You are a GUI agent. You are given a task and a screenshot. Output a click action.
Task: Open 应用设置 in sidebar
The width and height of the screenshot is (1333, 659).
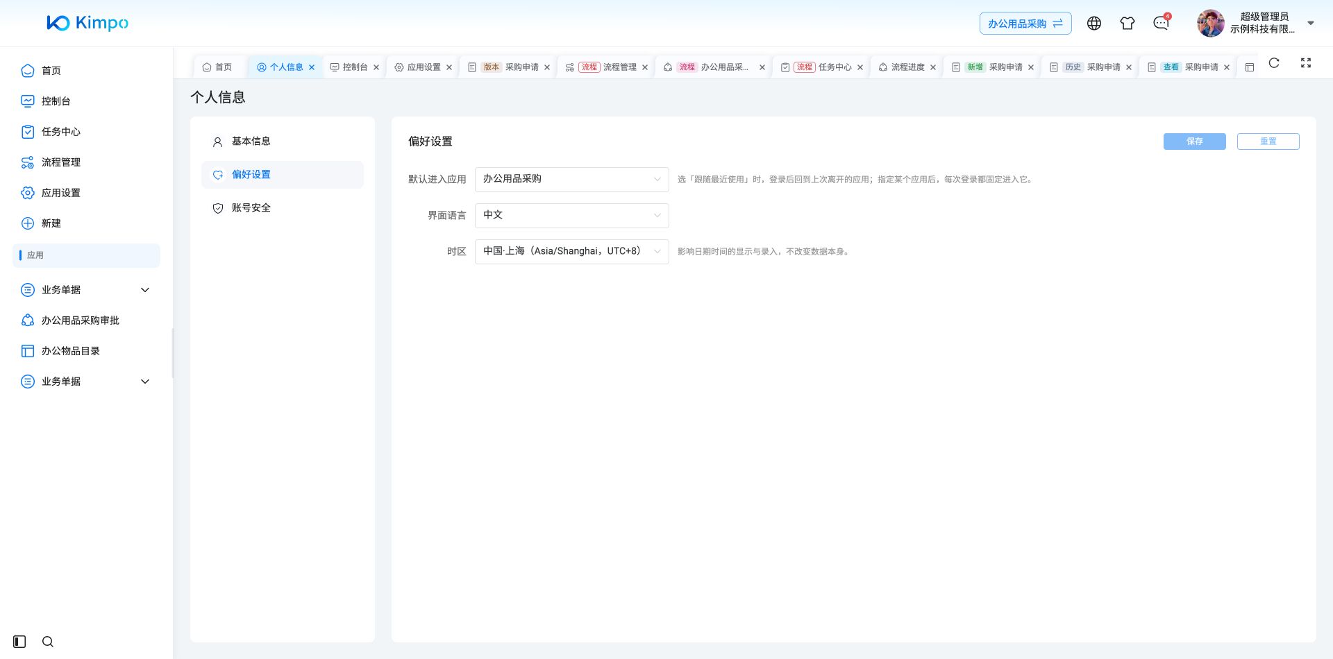[x=87, y=193]
